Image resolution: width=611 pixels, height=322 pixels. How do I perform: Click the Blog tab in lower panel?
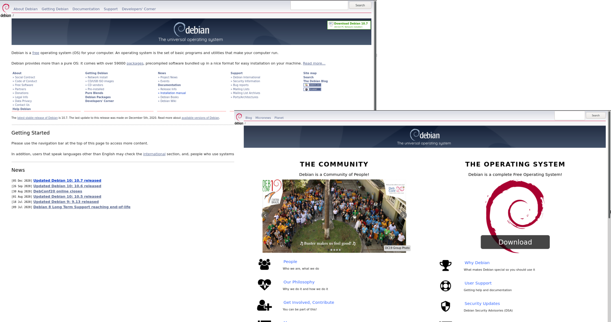(x=248, y=117)
